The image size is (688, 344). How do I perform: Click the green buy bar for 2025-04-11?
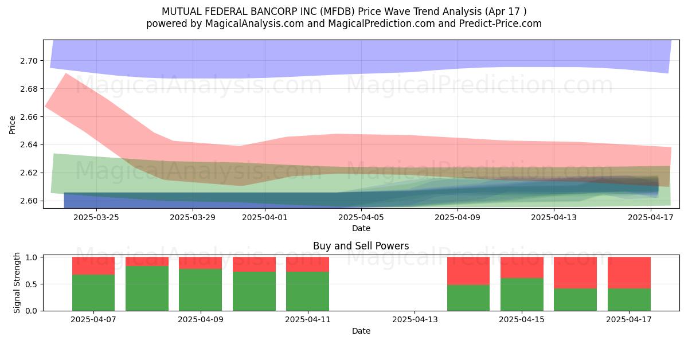(x=308, y=291)
